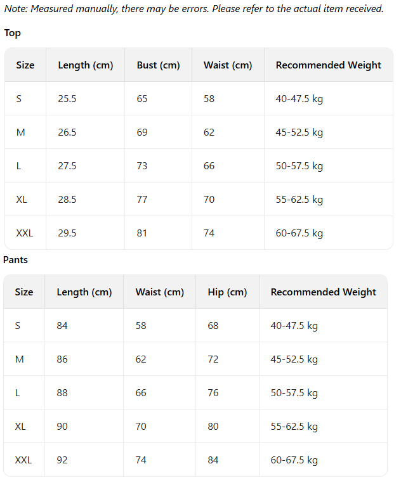The image size is (401, 490).
Task: Click the measurement note text at top
Action: [194, 9]
